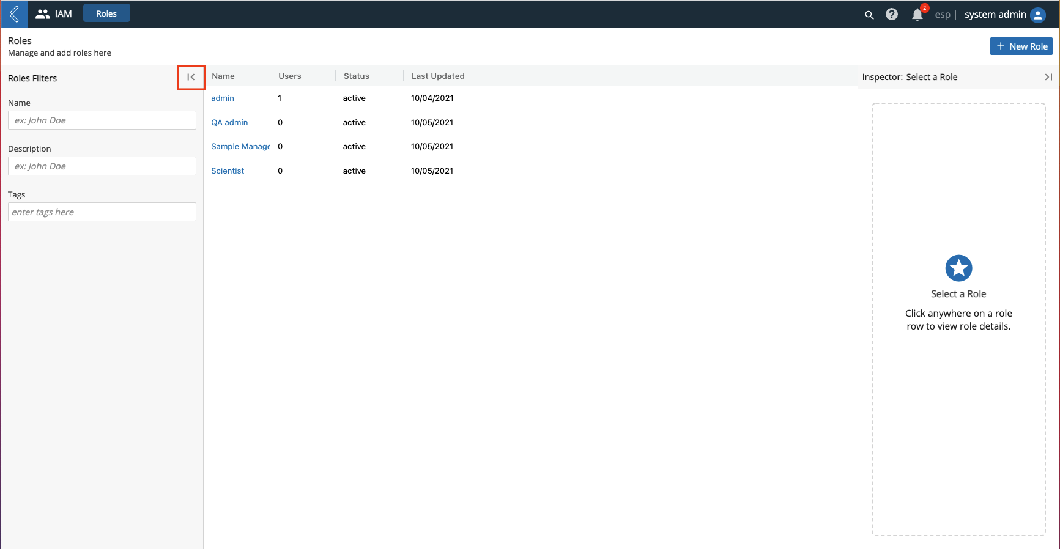The image size is (1060, 549).
Task: Click the 10/05/2021 date in Scientist row
Action: click(432, 171)
